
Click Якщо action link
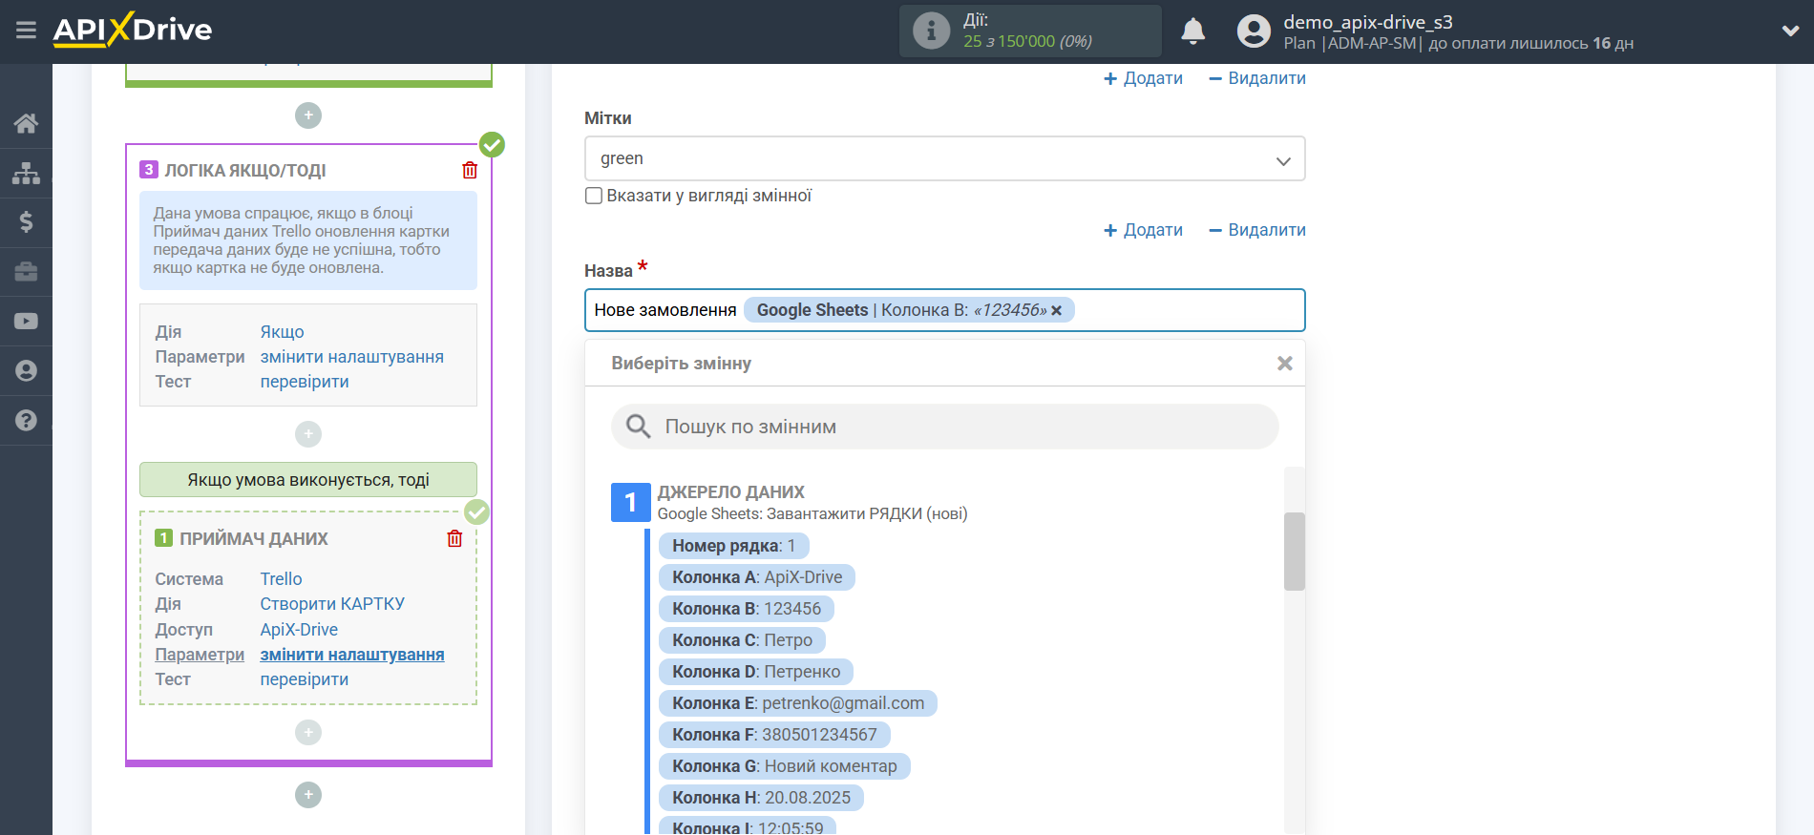[x=282, y=332]
